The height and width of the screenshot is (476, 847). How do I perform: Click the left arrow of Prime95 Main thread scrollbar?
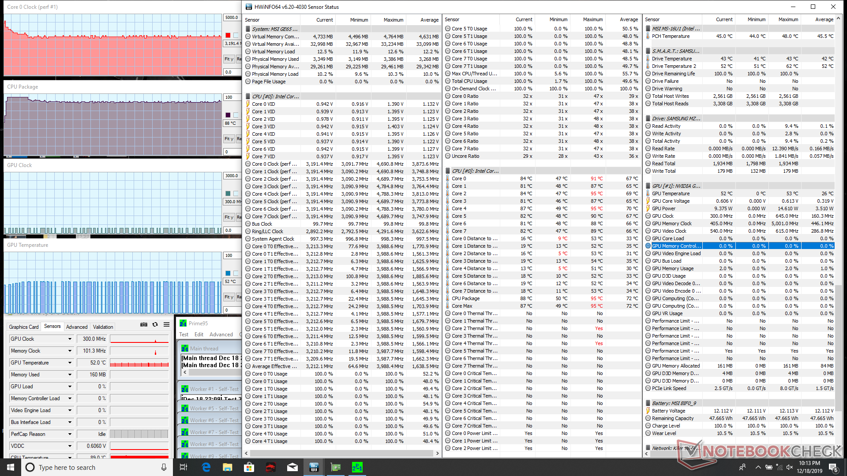point(185,372)
